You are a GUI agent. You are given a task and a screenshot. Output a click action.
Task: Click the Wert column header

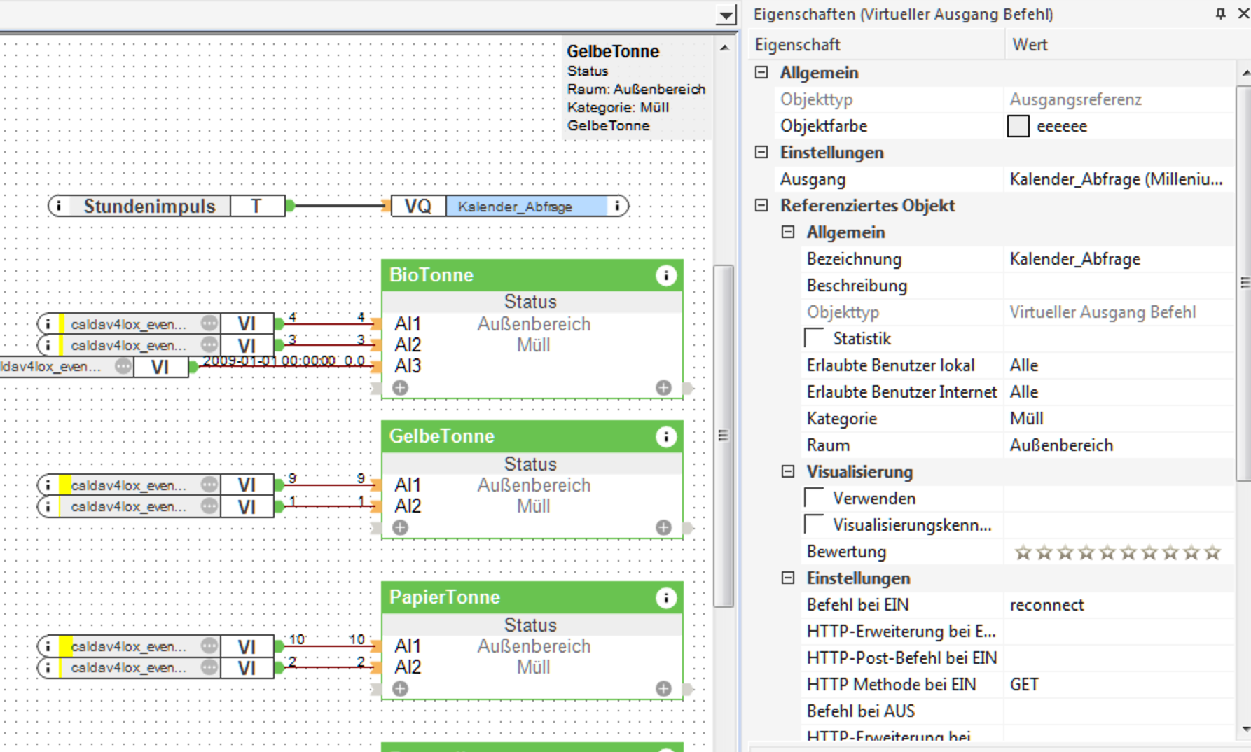1121,45
